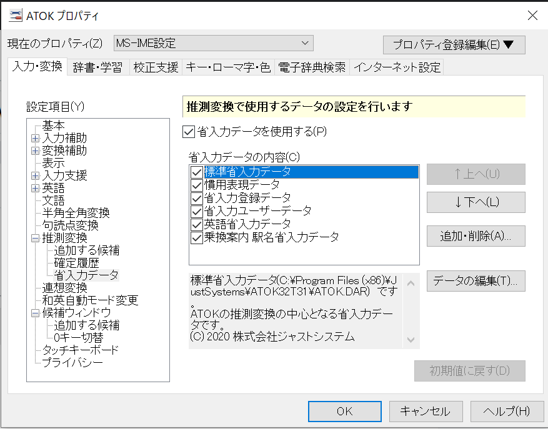The height and width of the screenshot is (429, 548).
Task: Click 入力支援 tree label
Action: [64, 175]
